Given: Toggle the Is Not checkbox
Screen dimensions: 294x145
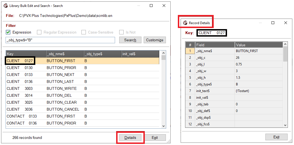Looking at the screenshot, I should pos(121,32).
